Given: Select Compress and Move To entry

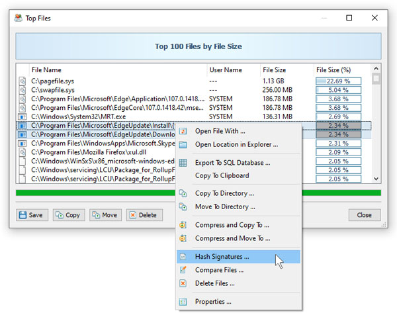Looking at the screenshot, I should tap(238, 238).
